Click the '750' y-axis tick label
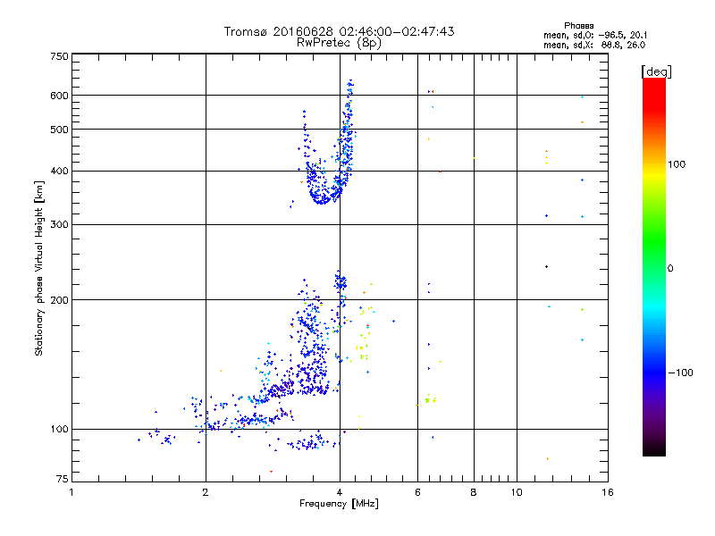 (59, 56)
